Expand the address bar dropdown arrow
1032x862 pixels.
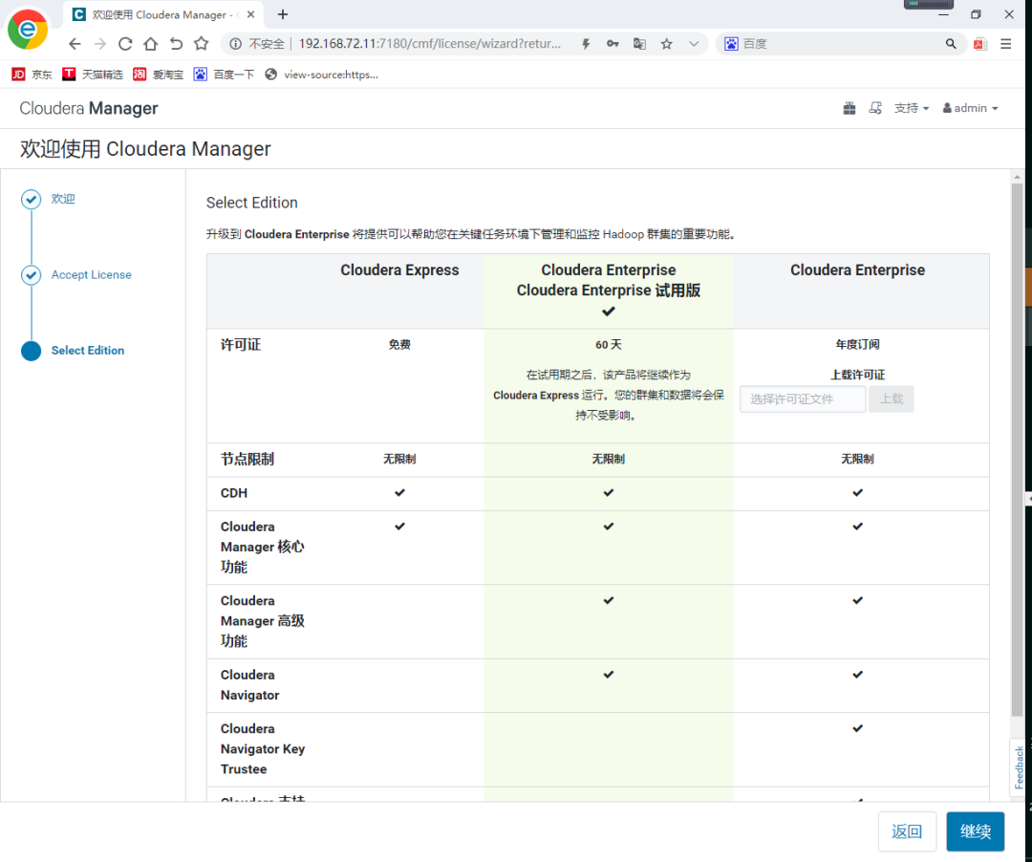click(694, 44)
